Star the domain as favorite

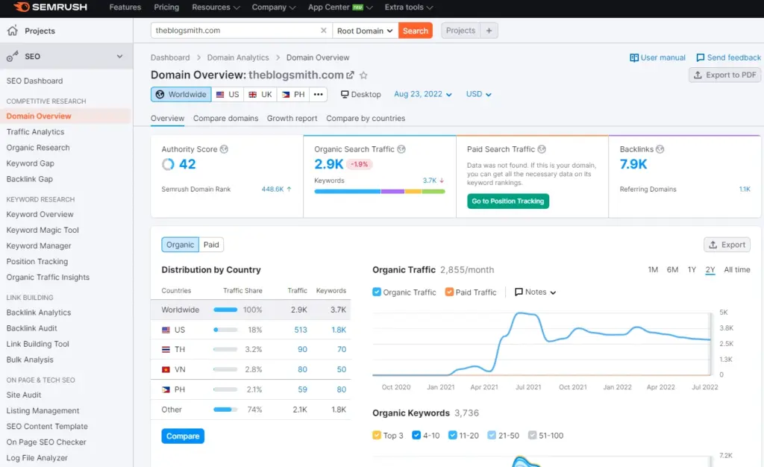(x=363, y=75)
